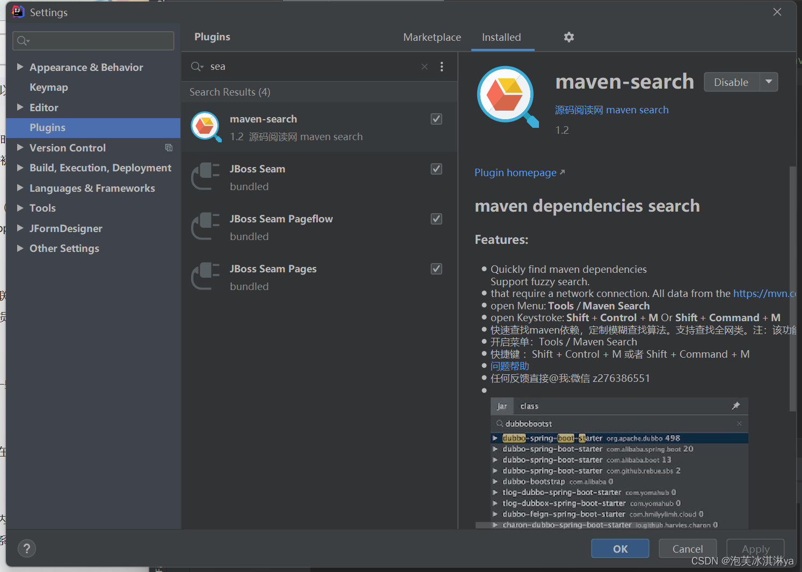802x572 pixels.
Task: Click the pin icon in plugin screenshot
Action: click(736, 406)
